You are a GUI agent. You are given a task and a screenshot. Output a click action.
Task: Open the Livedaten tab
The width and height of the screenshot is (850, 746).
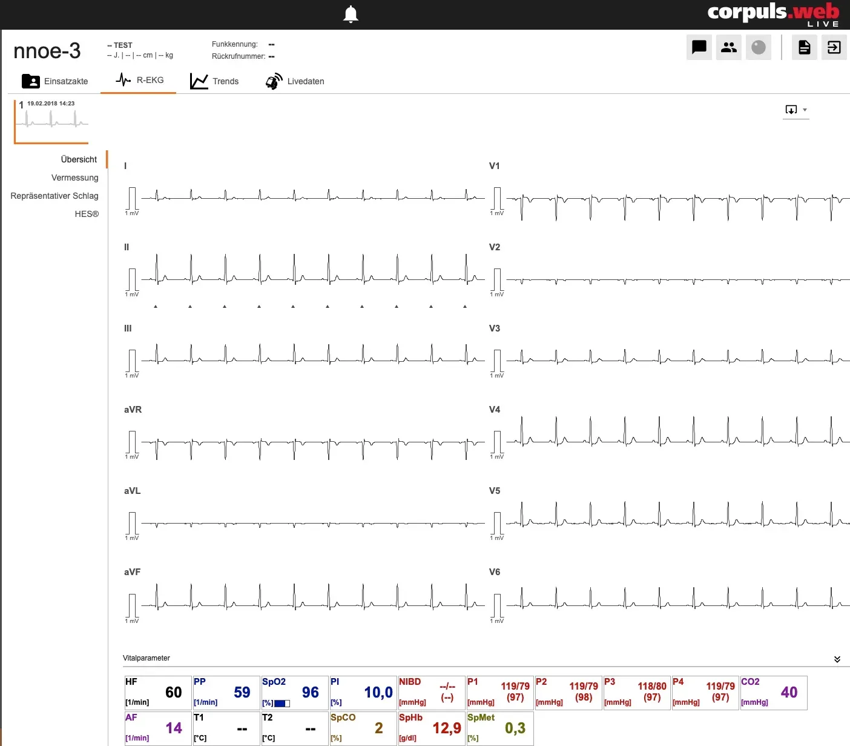[x=295, y=81]
